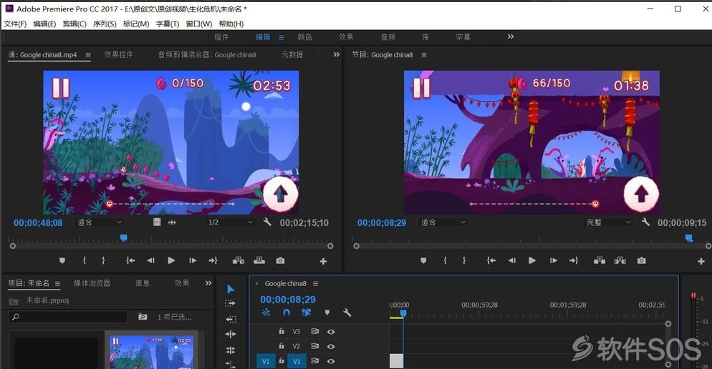Select the Rolling Edit tool
This screenshot has width=712, height=369.
coord(231,334)
